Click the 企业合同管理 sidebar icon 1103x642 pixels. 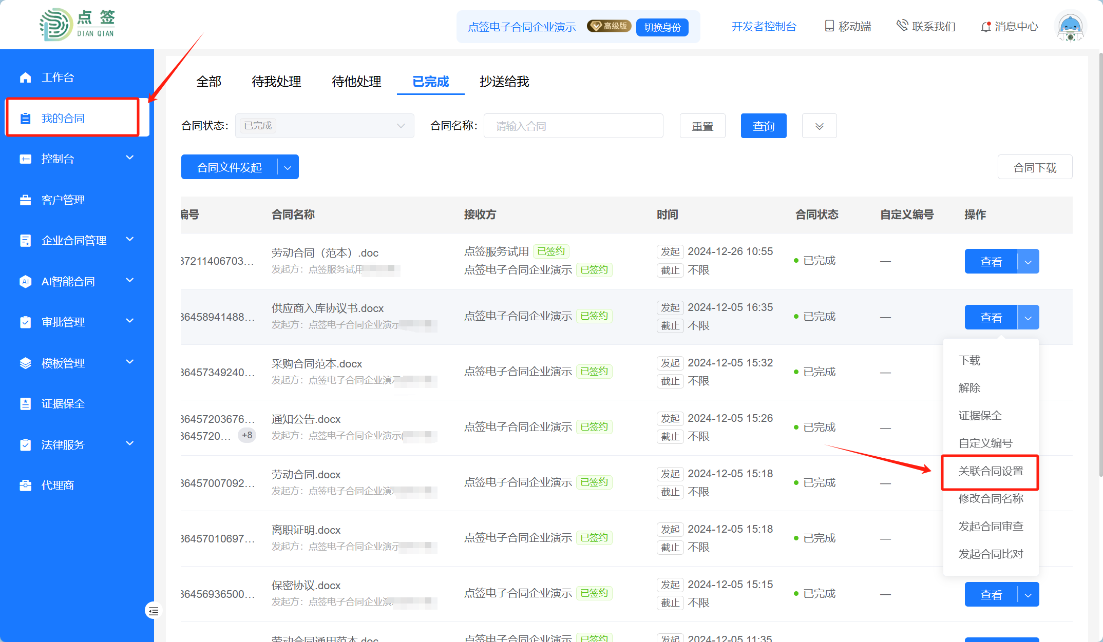26,241
